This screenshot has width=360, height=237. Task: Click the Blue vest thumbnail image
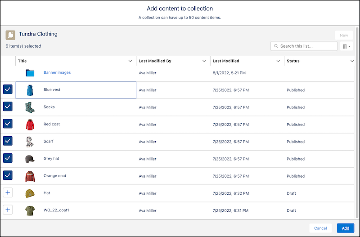[30, 90]
